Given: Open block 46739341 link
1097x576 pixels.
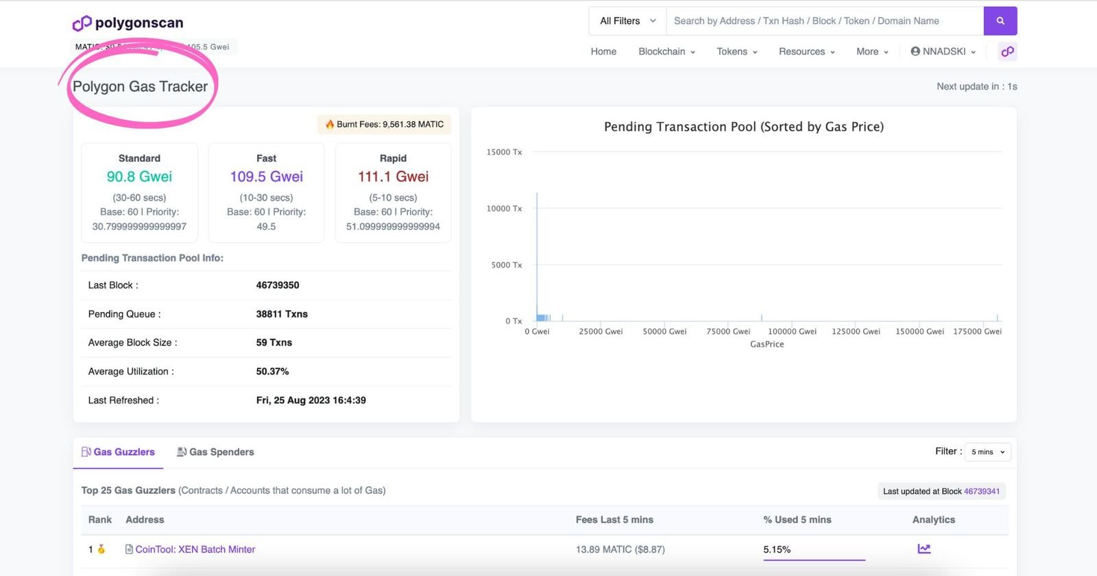Looking at the screenshot, I should (x=981, y=491).
